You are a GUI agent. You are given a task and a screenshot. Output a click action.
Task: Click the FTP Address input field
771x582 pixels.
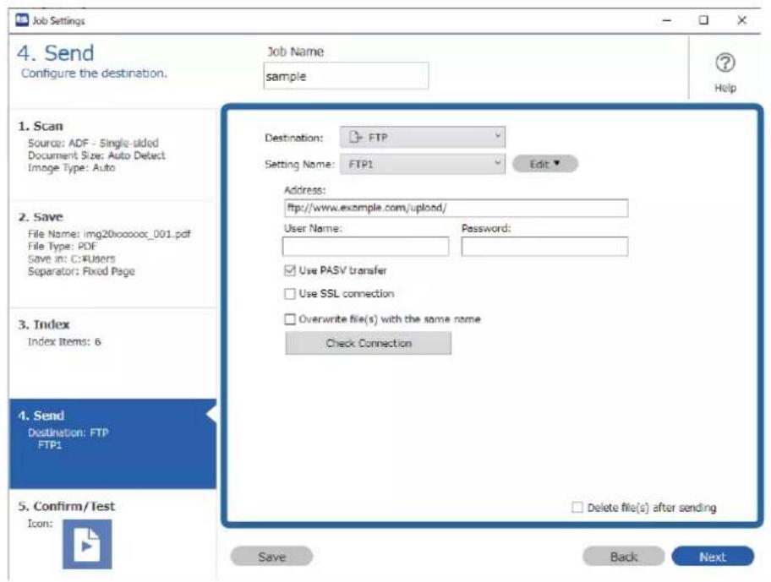(456, 208)
